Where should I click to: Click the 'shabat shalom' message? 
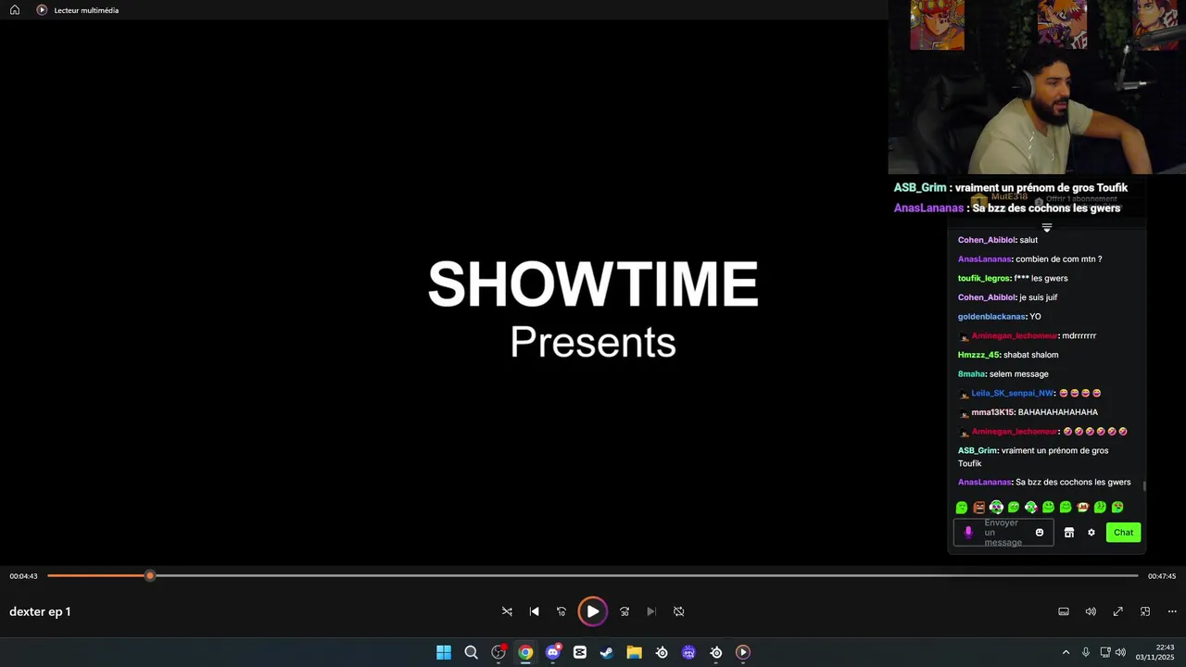tap(1031, 355)
